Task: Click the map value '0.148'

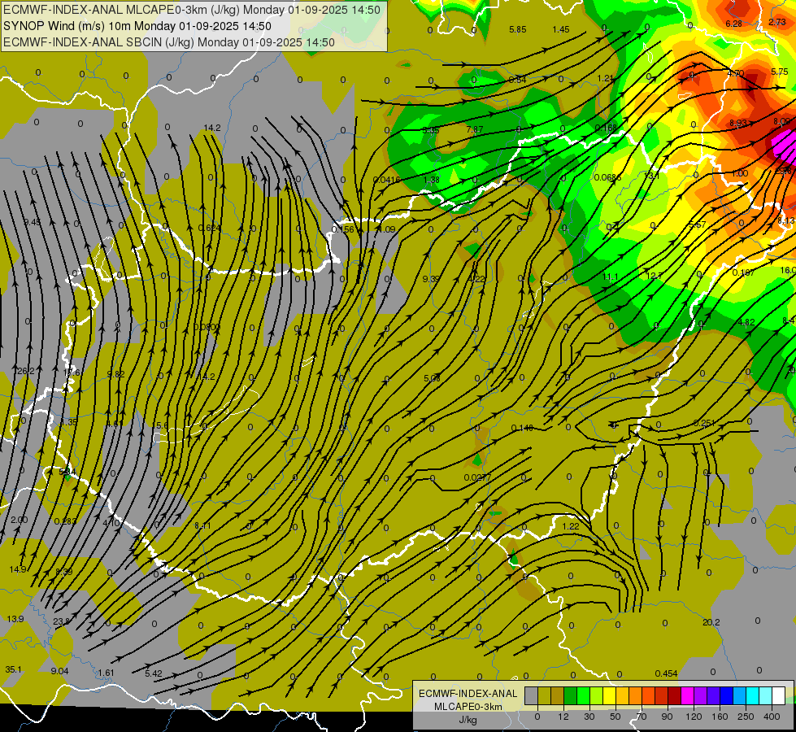Action: point(522,429)
